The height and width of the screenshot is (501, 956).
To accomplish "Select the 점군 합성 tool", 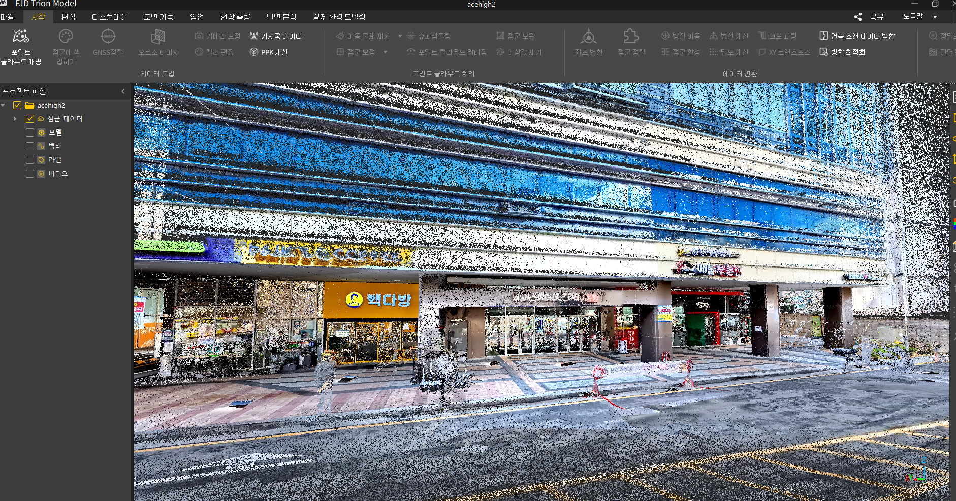I will (681, 52).
